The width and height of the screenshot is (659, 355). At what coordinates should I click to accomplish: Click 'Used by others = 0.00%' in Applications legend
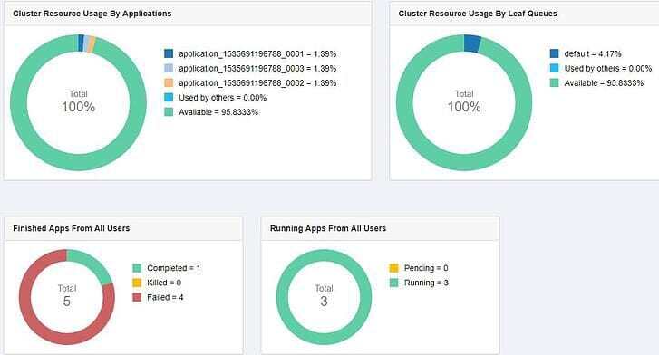223,98
